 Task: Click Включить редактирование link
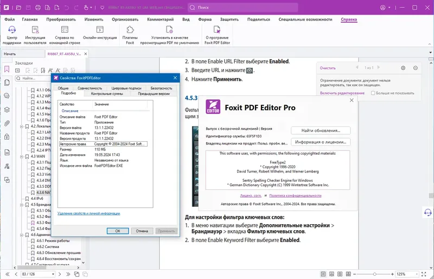coord(342,93)
